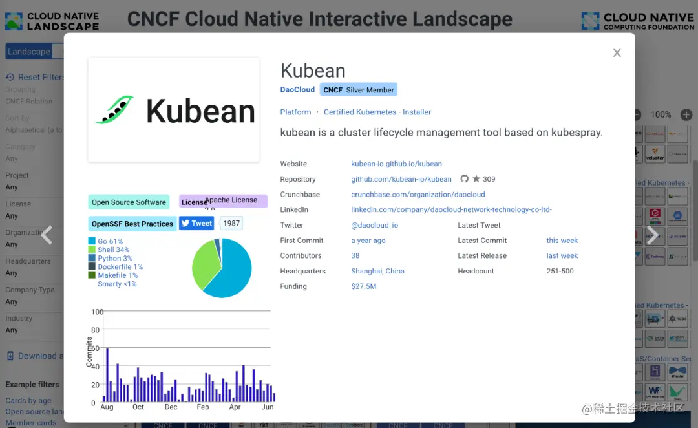The height and width of the screenshot is (428, 698).
Task: Click the GitHub icon next to the repository
Action: click(x=464, y=178)
